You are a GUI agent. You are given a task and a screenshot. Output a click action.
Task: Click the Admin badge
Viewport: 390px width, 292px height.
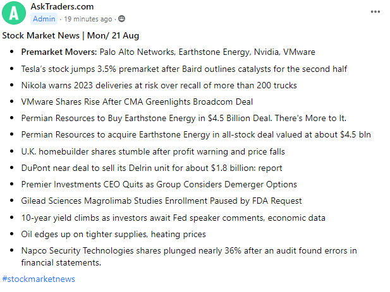point(44,19)
